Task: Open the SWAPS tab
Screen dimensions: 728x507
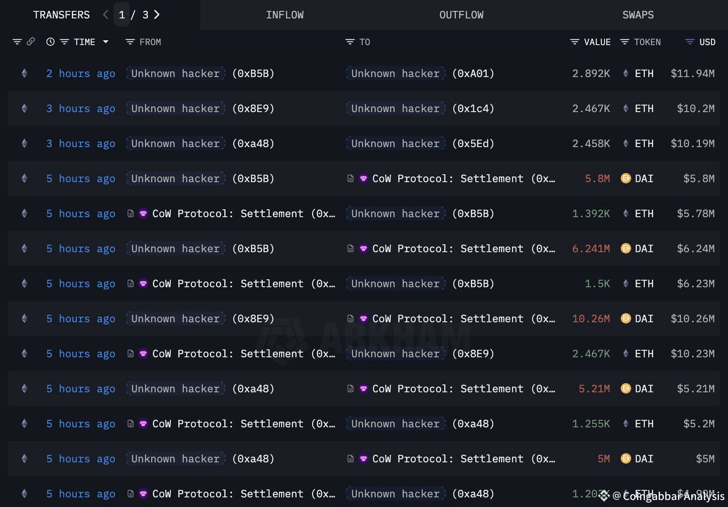Action: click(638, 14)
